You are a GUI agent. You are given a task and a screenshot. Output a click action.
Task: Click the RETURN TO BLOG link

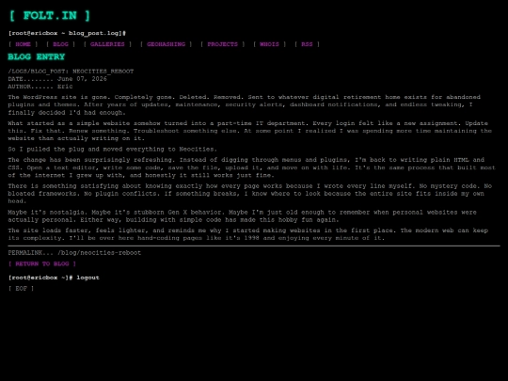tap(42, 263)
